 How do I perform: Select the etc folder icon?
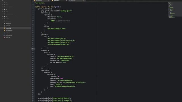click(x=5, y=9)
